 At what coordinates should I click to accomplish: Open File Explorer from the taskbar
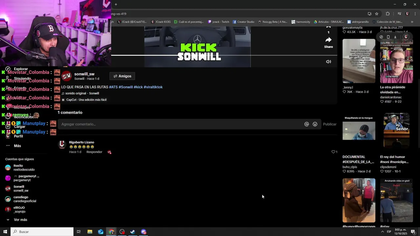[90, 232]
